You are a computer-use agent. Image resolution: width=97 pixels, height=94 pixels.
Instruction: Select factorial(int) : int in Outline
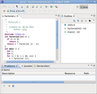(x=77, y=29)
